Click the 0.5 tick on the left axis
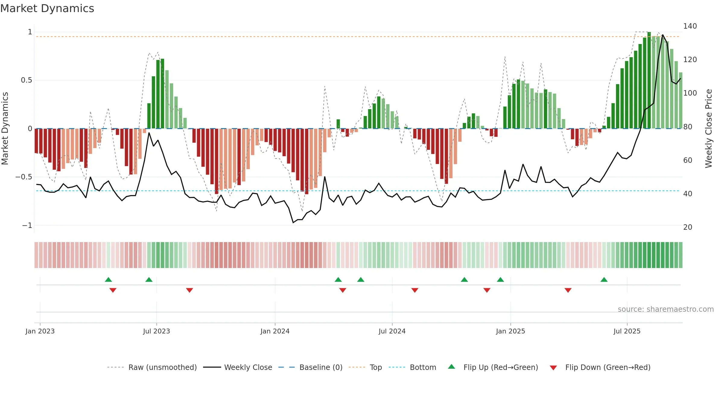 (27, 80)
